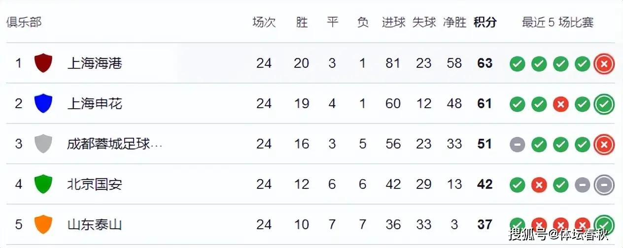Click the 进球 column header
This screenshot has height=248, width=623.
tap(393, 22)
